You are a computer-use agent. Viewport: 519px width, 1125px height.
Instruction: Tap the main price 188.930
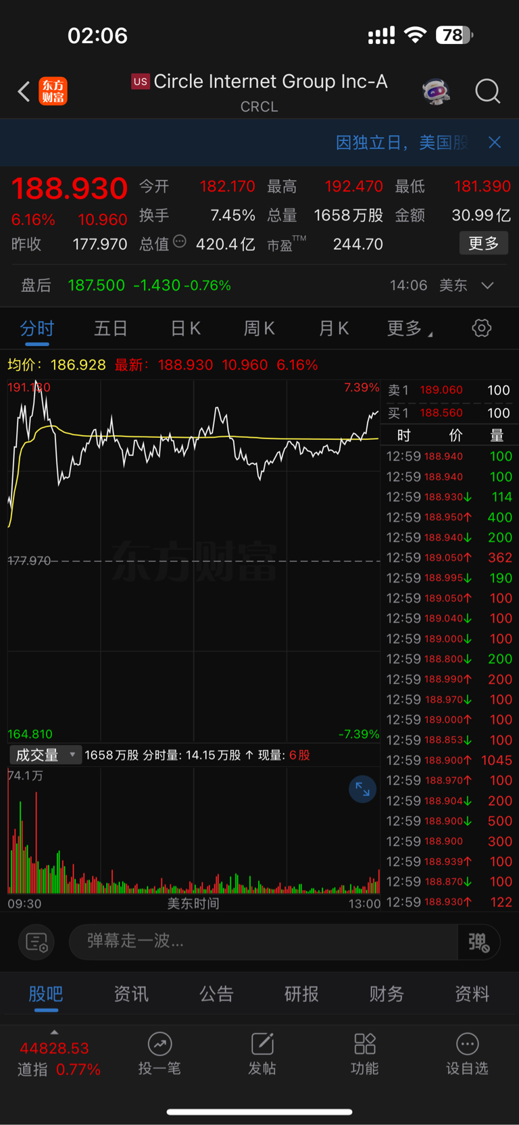click(70, 189)
